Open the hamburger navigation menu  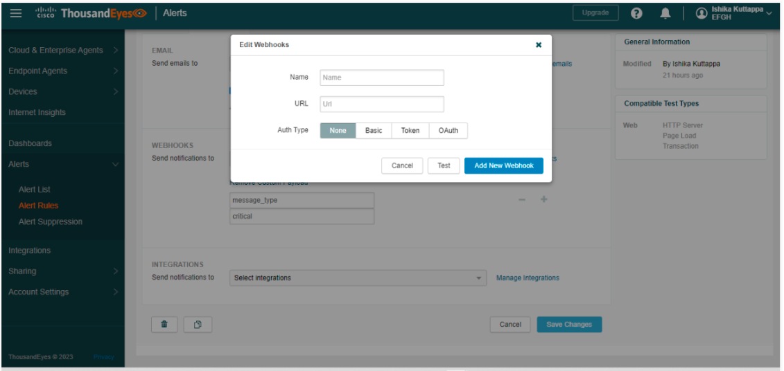[16, 13]
